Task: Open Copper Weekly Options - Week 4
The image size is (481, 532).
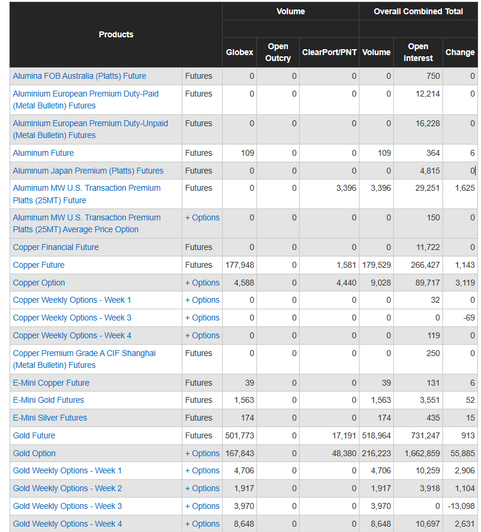Action: coord(72,335)
